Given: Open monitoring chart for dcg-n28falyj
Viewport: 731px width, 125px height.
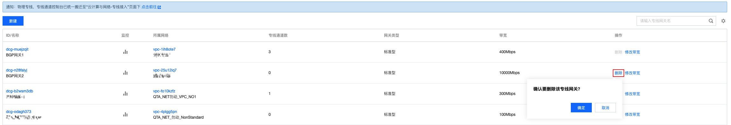Looking at the screenshot, I should click(125, 73).
